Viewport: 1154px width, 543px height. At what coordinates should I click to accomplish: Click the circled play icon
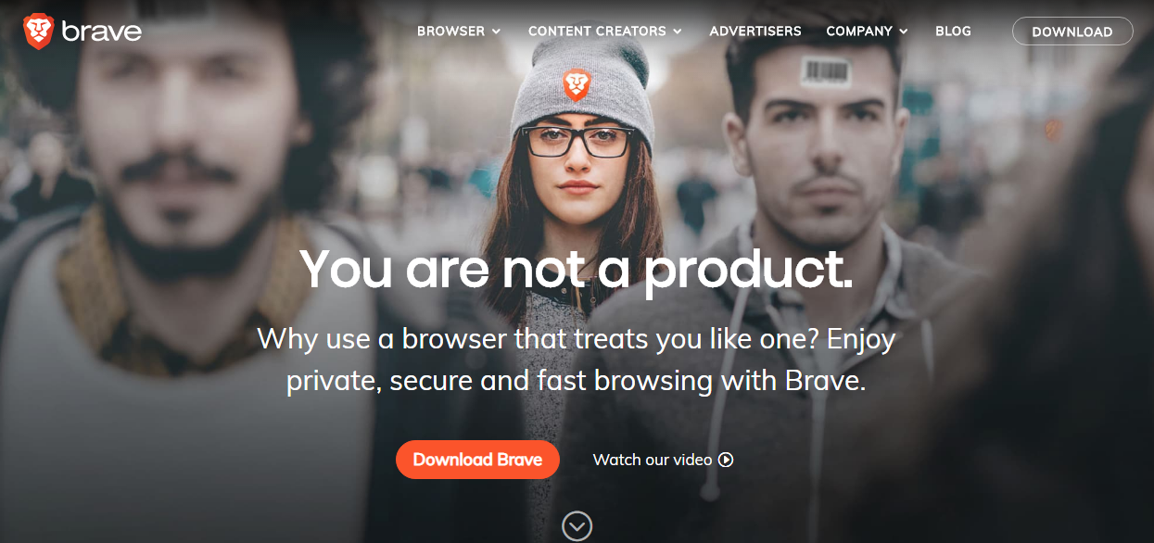726,460
